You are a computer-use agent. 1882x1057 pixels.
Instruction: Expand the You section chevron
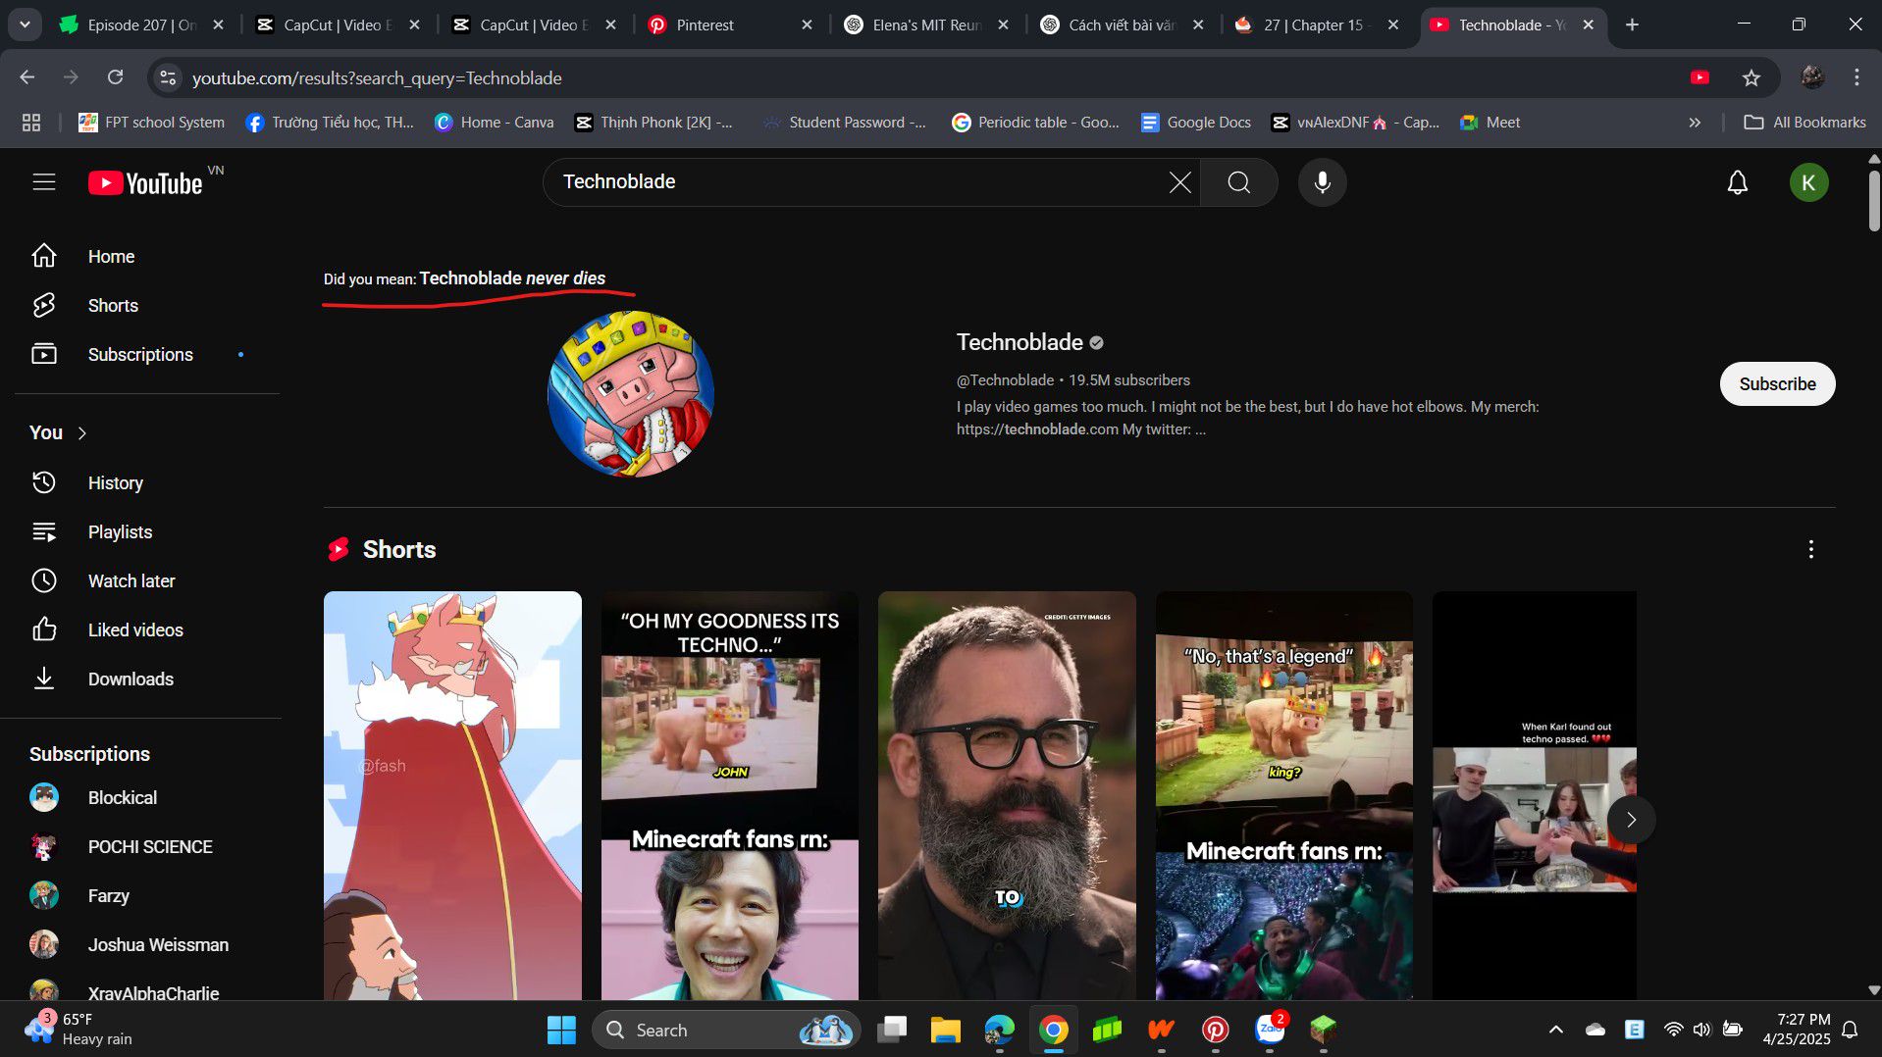[82, 433]
